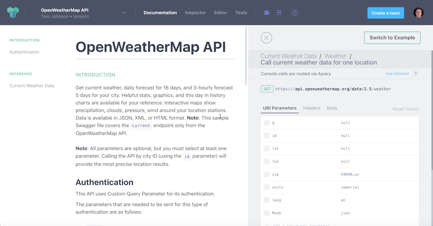Screen dimensions: 433x226
Task: Click the GET method badge
Action: tap(267, 89)
